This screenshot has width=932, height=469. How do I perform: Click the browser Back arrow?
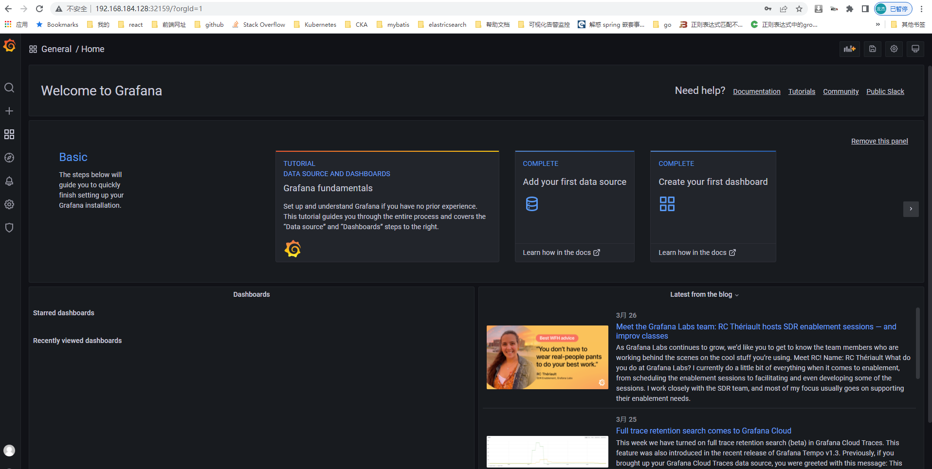[x=8, y=9]
